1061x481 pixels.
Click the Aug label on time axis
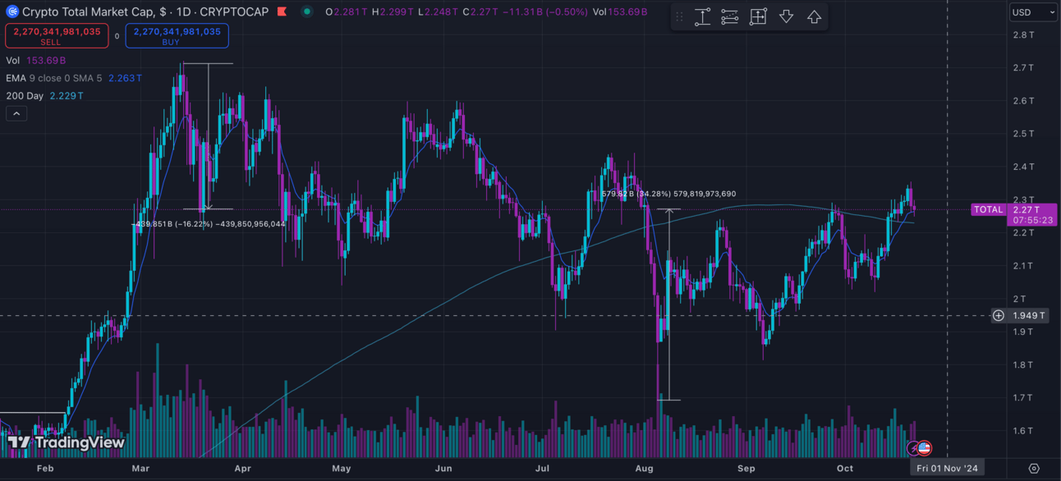[645, 469]
